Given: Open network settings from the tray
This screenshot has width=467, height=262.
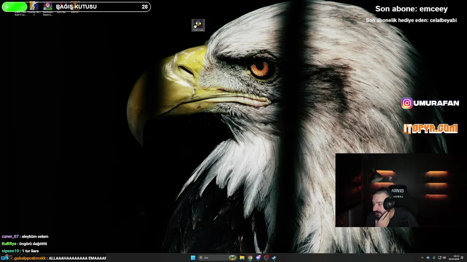Looking at the screenshot, I should 440,258.
